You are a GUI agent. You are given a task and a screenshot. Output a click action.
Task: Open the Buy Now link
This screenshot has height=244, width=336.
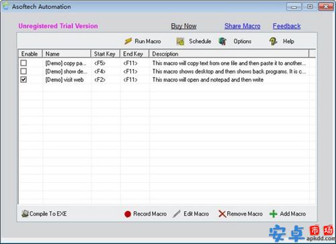(x=183, y=26)
